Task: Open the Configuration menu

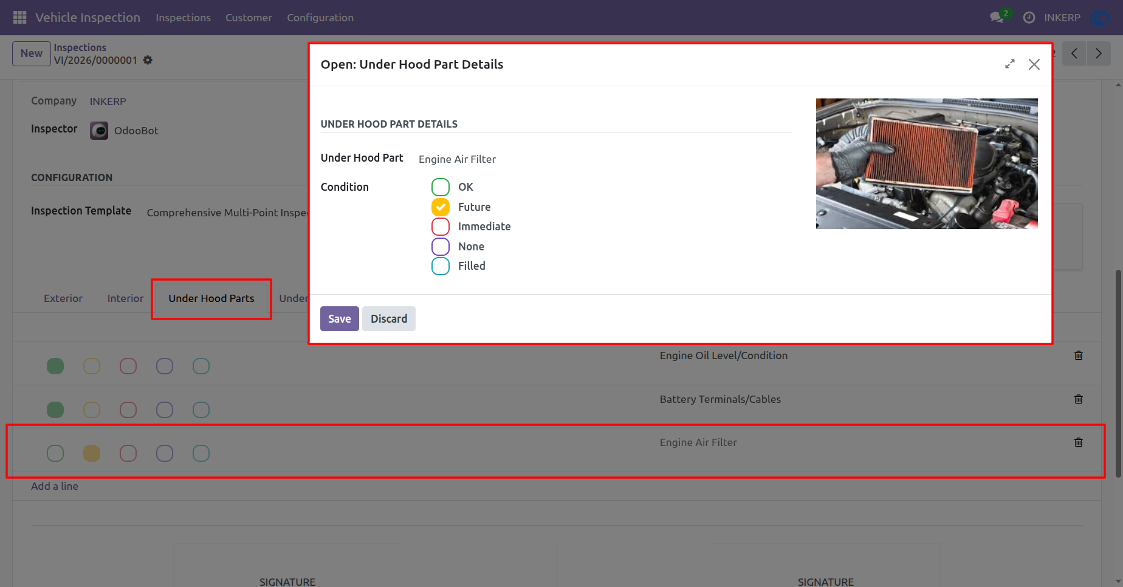Action: tap(320, 18)
